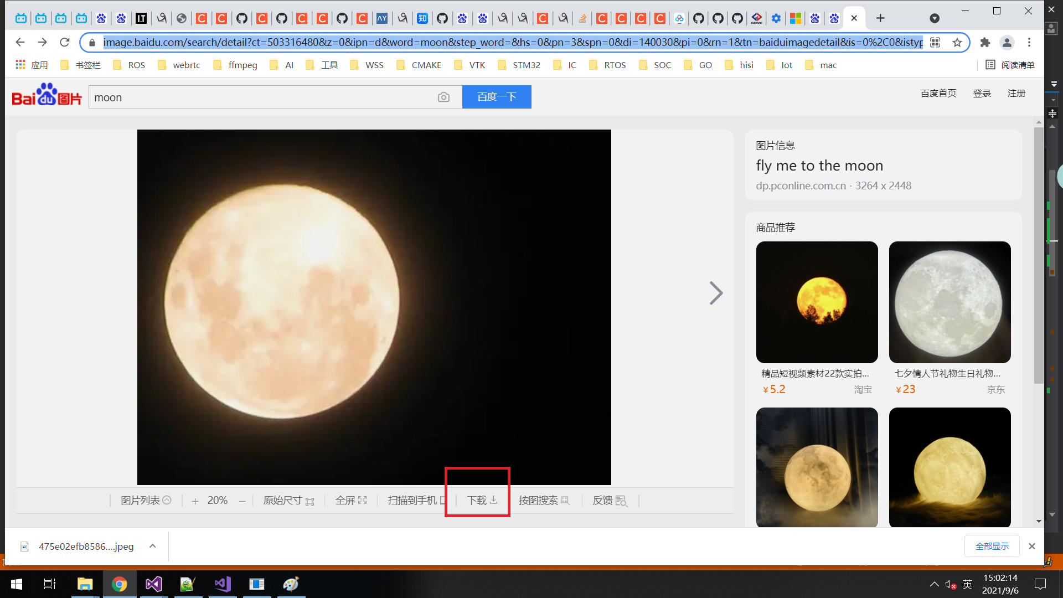Open Chrome profile avatar
1063x598 pixels.
(1007, 42)
